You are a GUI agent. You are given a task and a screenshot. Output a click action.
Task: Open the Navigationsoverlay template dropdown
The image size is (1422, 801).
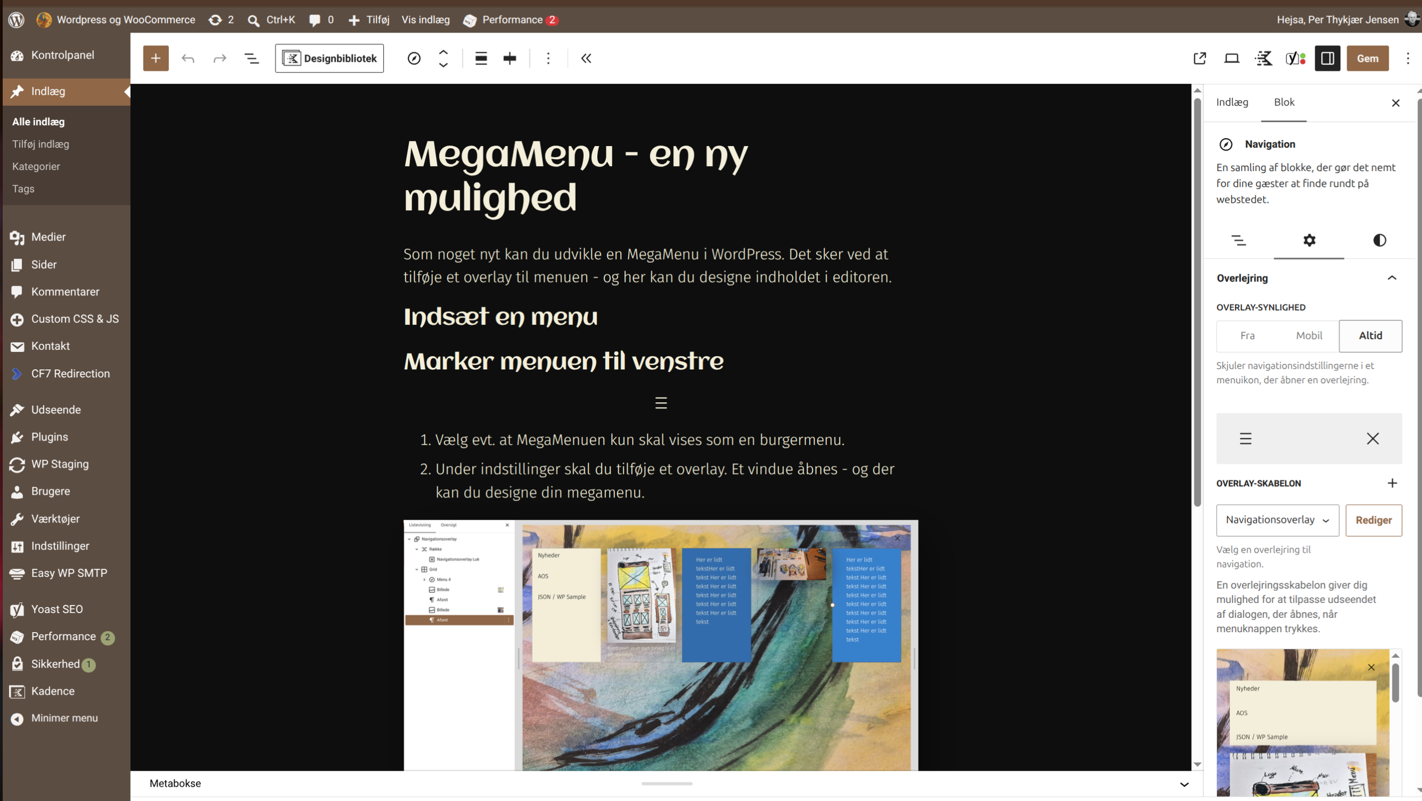click(1278, 520)
